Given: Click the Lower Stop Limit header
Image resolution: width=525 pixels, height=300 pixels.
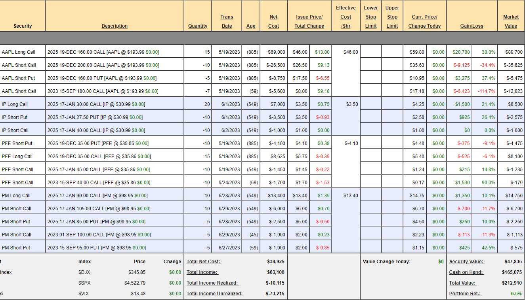Looking at the screenshot, I should click(371, 17).
